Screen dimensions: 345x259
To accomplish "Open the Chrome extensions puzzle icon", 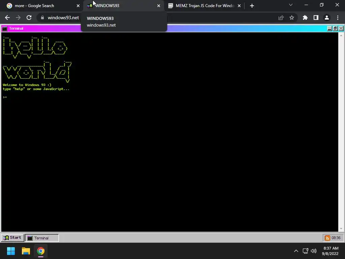I will pyautogui.click(x=305, y=18).
